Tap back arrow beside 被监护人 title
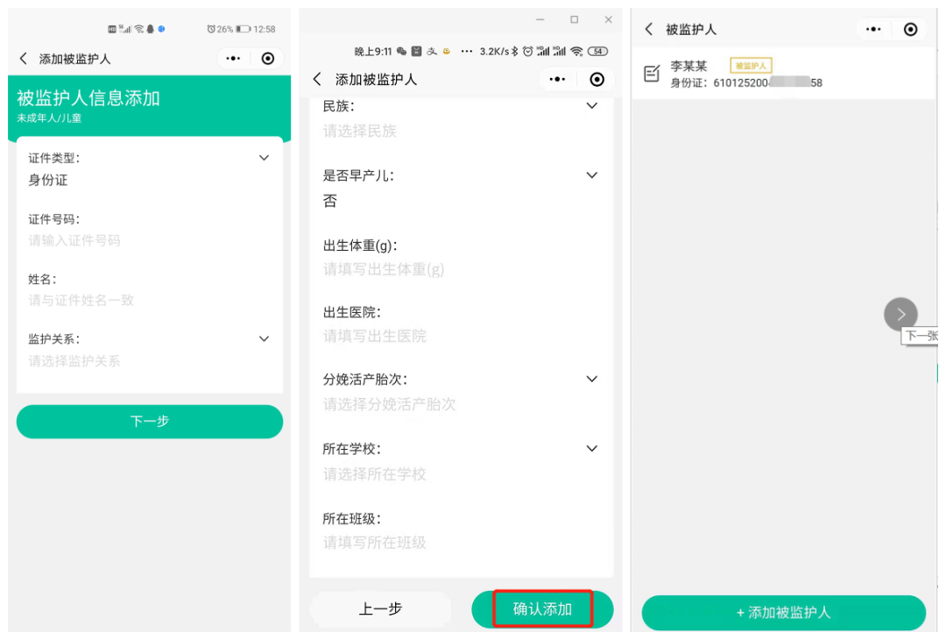The image size is (946, 640). click(648, 30)
